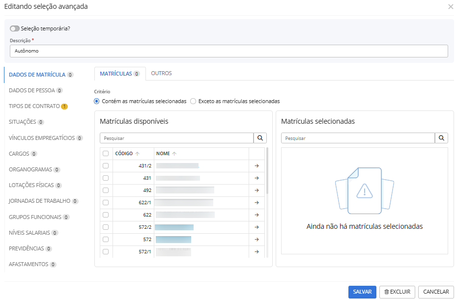The height and width of the screenshot is (300, 457).
Task: Open the CARGOS section
Action: click(23, 154)
